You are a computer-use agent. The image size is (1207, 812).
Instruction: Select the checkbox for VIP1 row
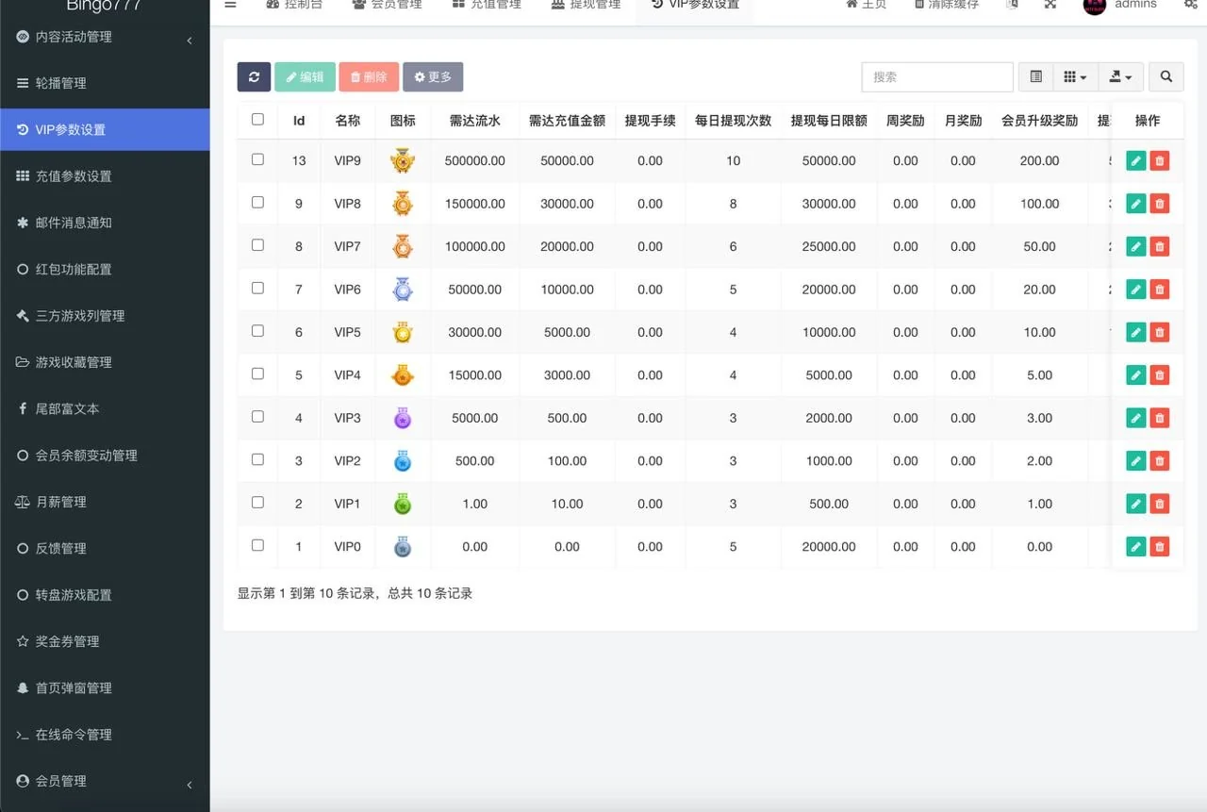(257, 503)
